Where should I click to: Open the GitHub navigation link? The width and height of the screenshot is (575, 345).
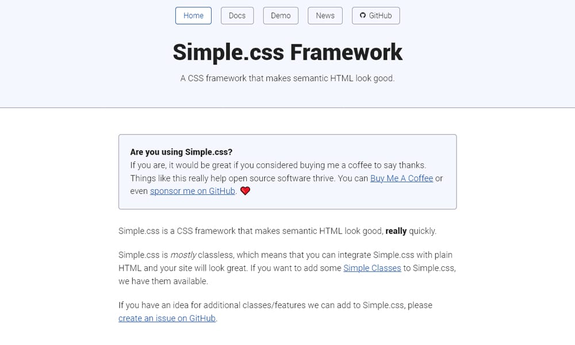pos(375,16)
